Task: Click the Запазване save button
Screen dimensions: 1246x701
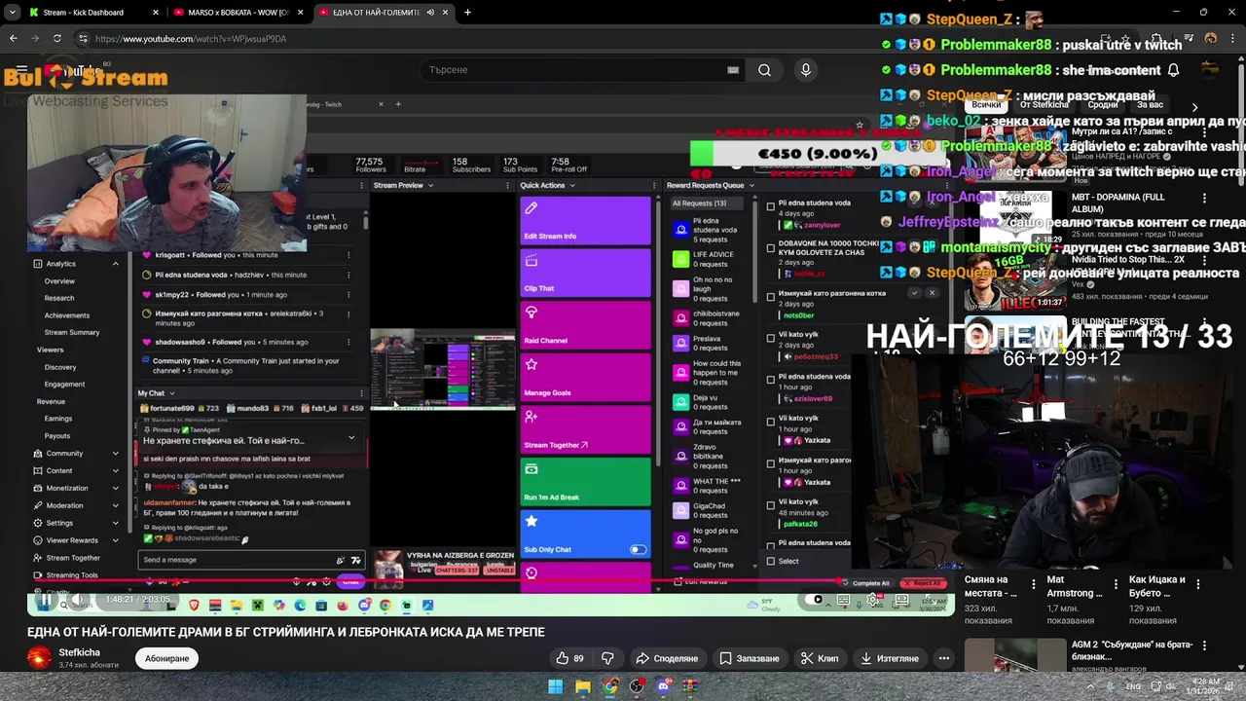Action: click(x=750, y=658)
